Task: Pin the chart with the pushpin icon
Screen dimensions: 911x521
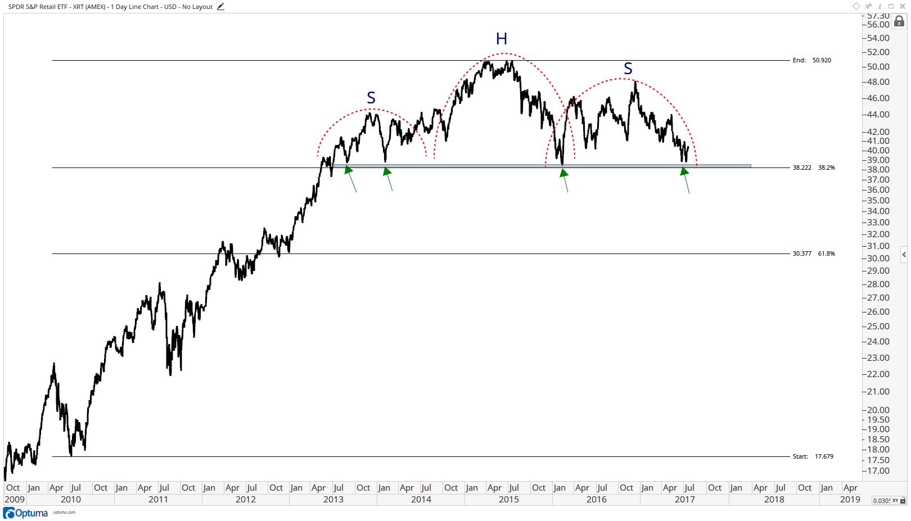Action: click(x=869, y=6)
